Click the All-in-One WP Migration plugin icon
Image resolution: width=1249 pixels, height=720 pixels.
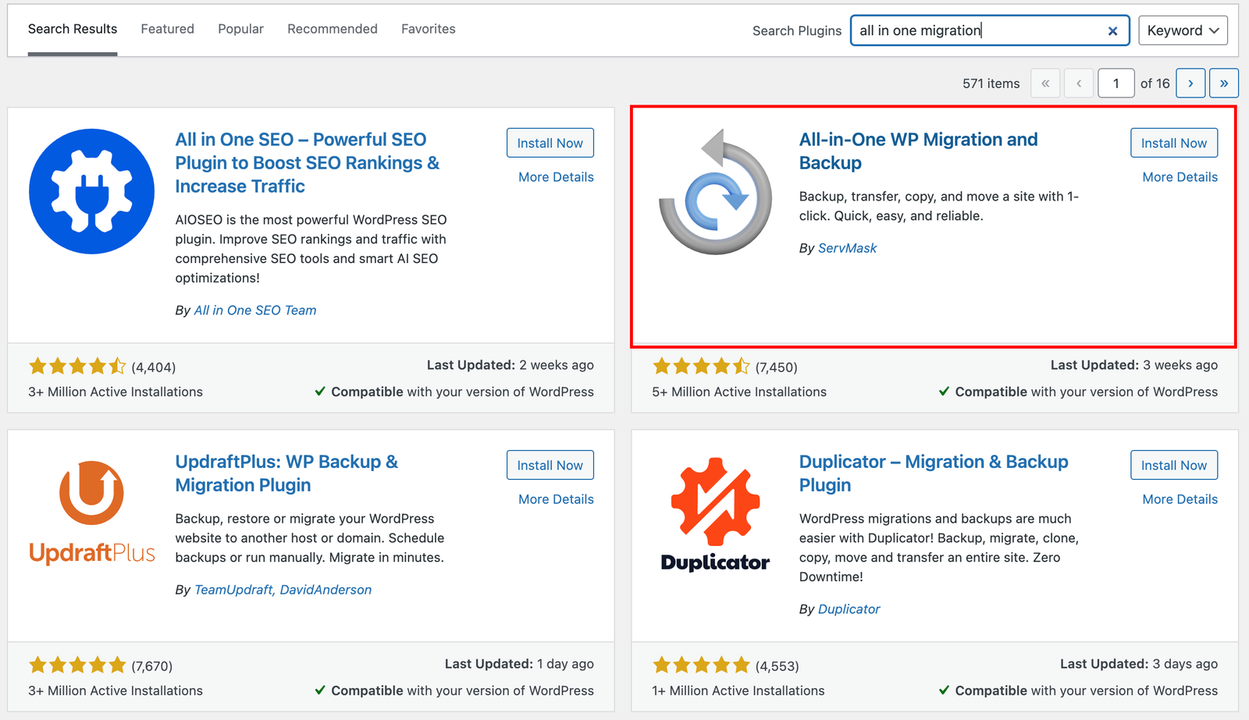(x=715, y=191)
